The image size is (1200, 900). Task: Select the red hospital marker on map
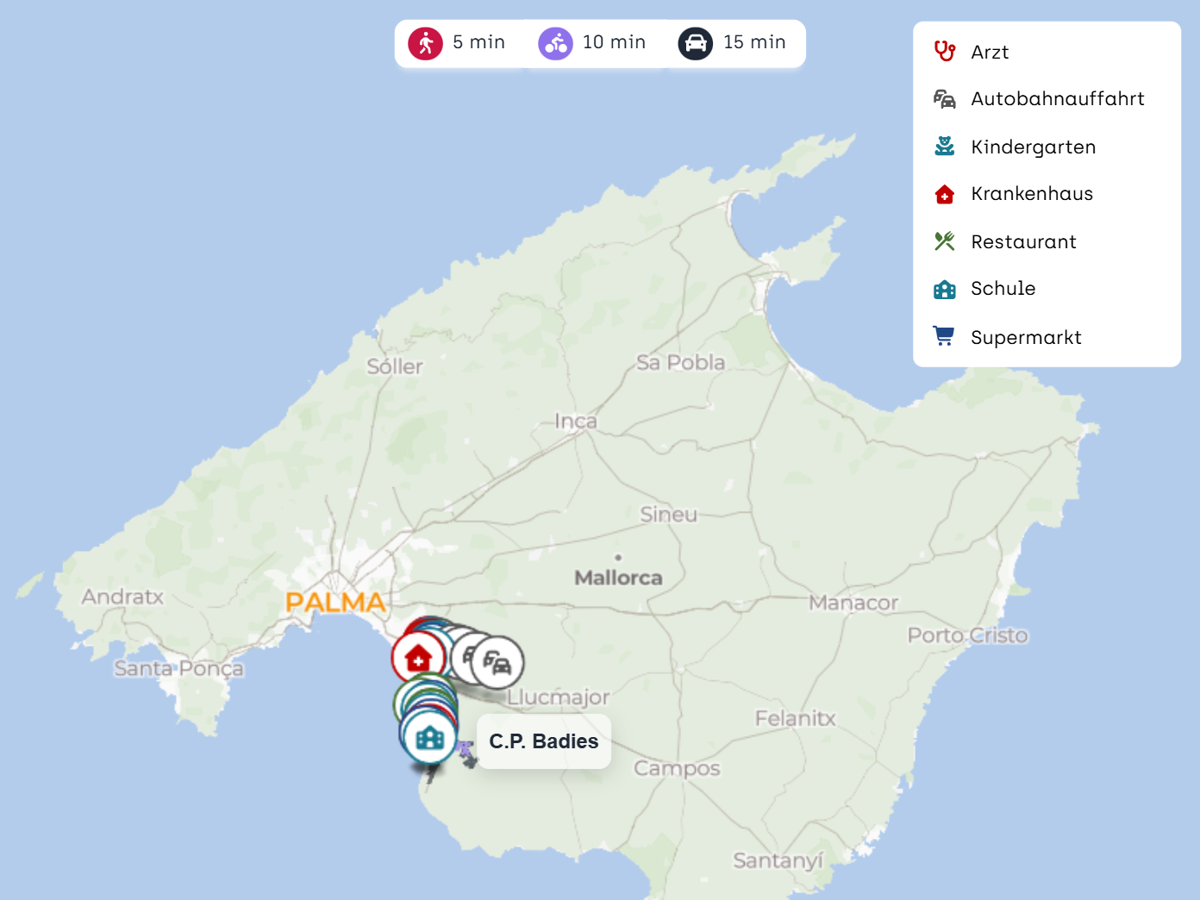click(x=418, y=659)
